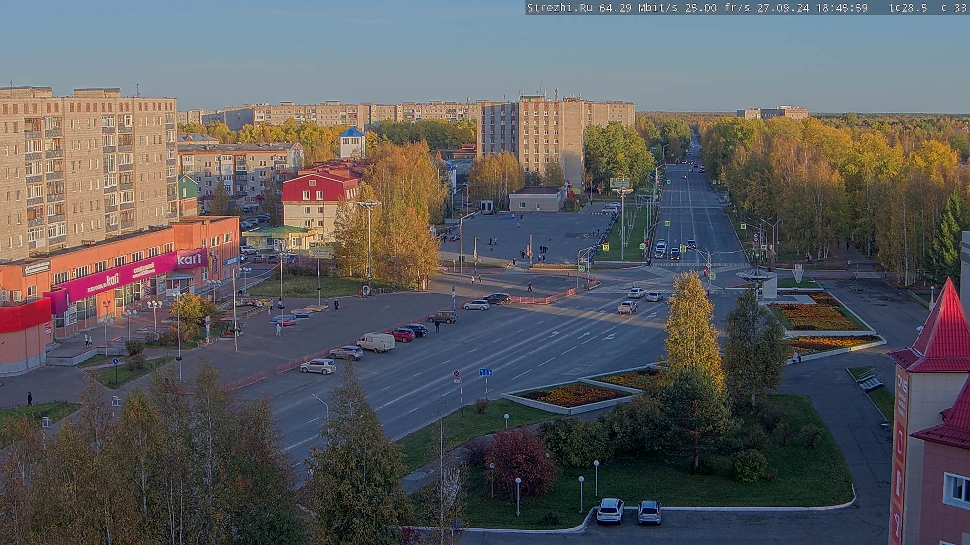This screenshot has height=545, width=970.
Task: Click the tc28.5 overlay value
Action: tap(908, 8)
